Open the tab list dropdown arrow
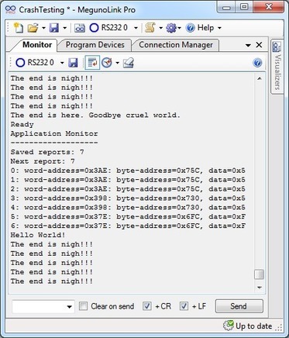This screenshot has height=338, width=289. (248, 45)
